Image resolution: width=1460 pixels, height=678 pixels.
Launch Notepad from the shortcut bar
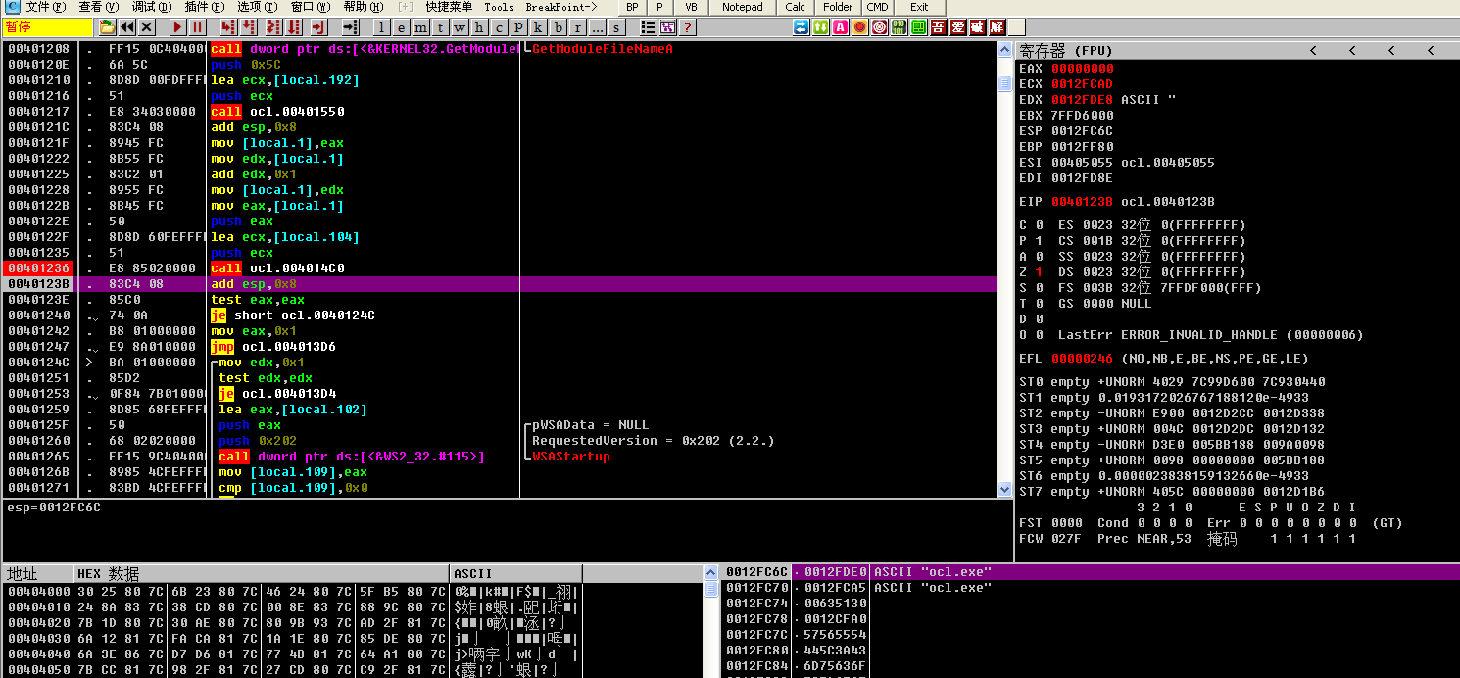point(742,7)
